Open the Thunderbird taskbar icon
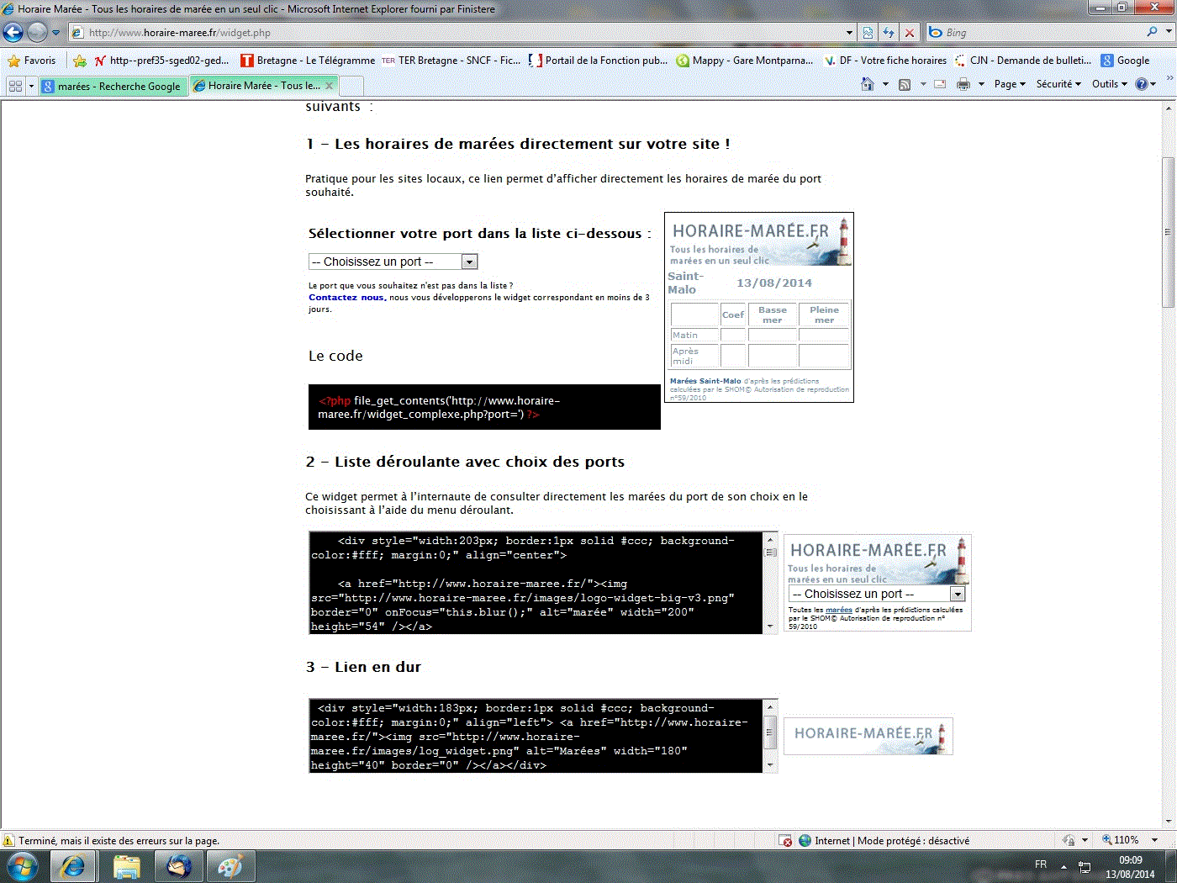This screenshot has height=883, width=1177. [179, 866]
